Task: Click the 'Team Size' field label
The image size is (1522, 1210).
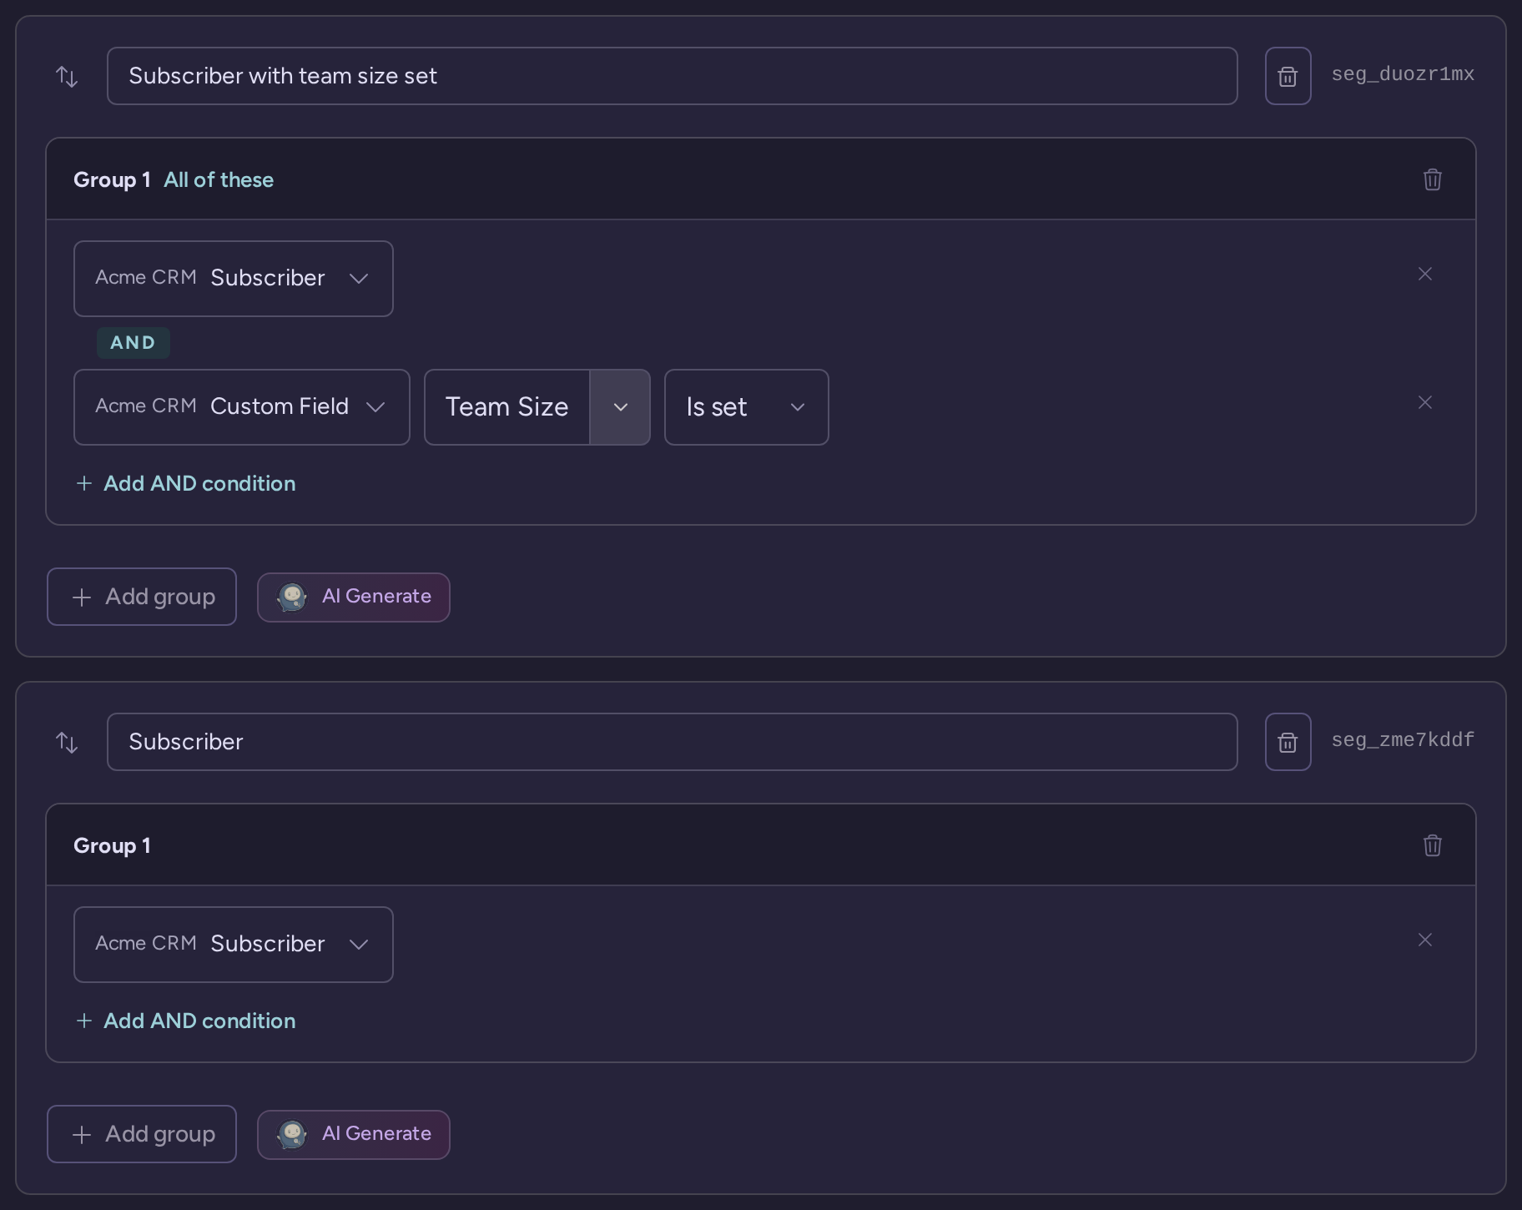Action: [x=506, y=407]
